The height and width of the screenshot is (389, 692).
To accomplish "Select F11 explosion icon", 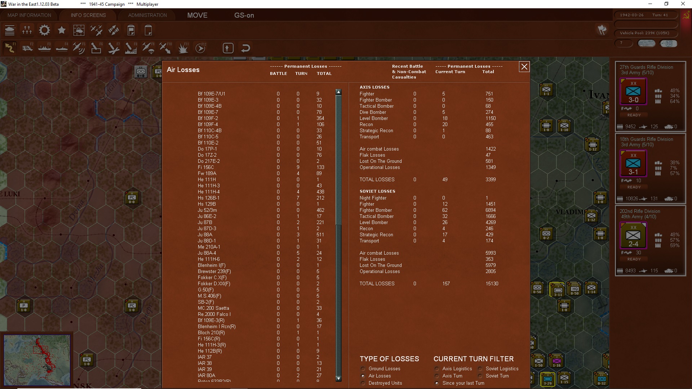I will click(183, 48).
